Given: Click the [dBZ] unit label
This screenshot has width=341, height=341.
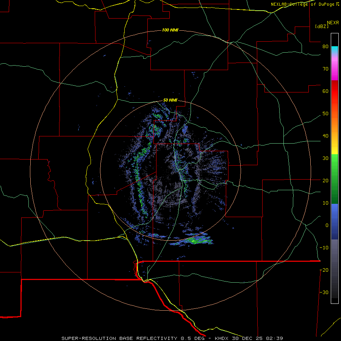Looking at the screenshot, I should [x=322, y=27].
